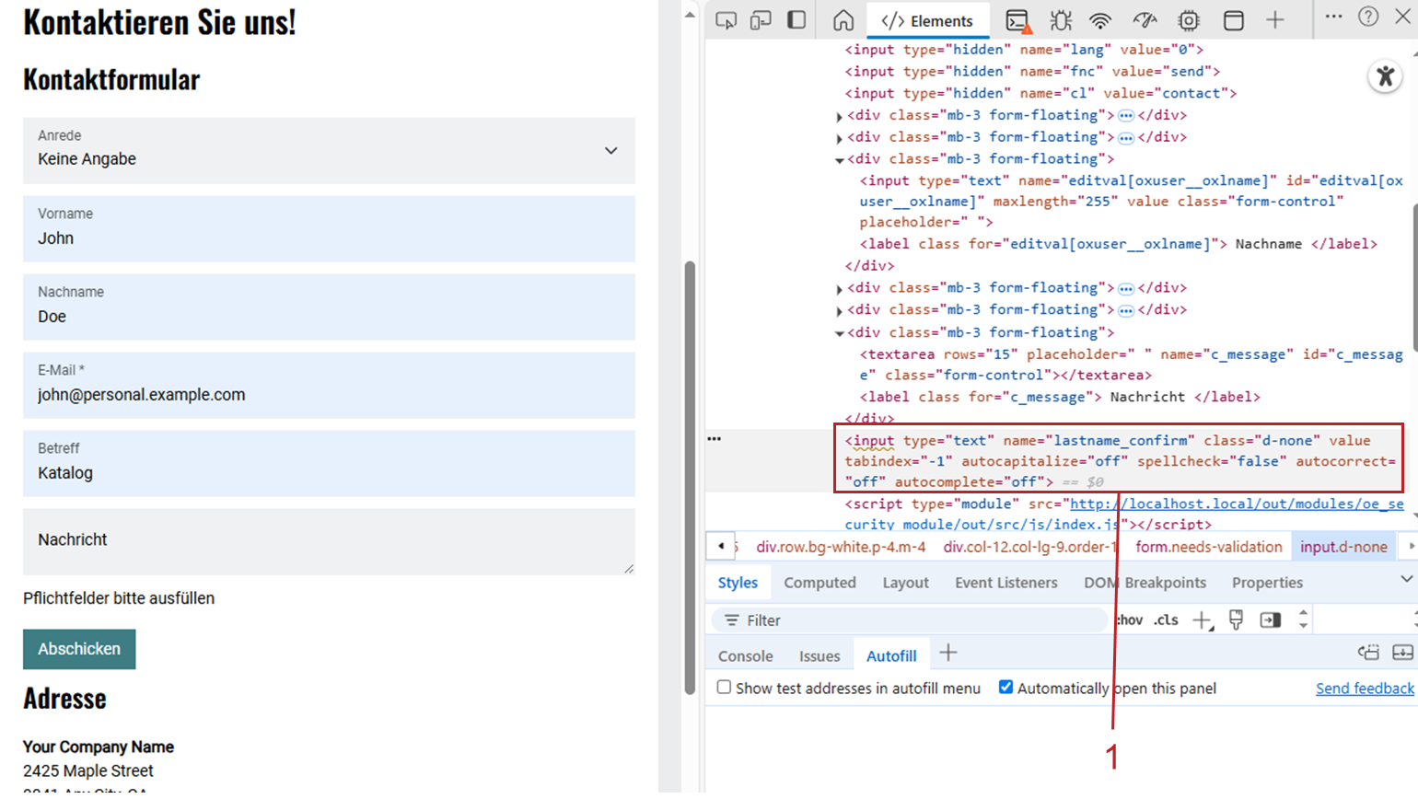This screenshot has height=799, width=1418.
Task: Open the Performance gauge icon tool
Action: click(1145, 20)
